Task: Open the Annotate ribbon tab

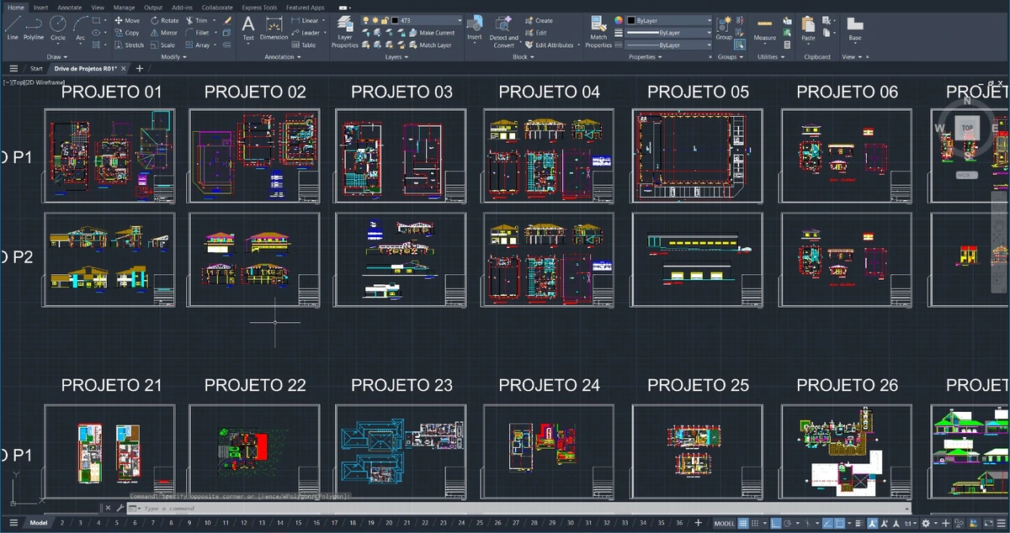Action: pos(69,7)
